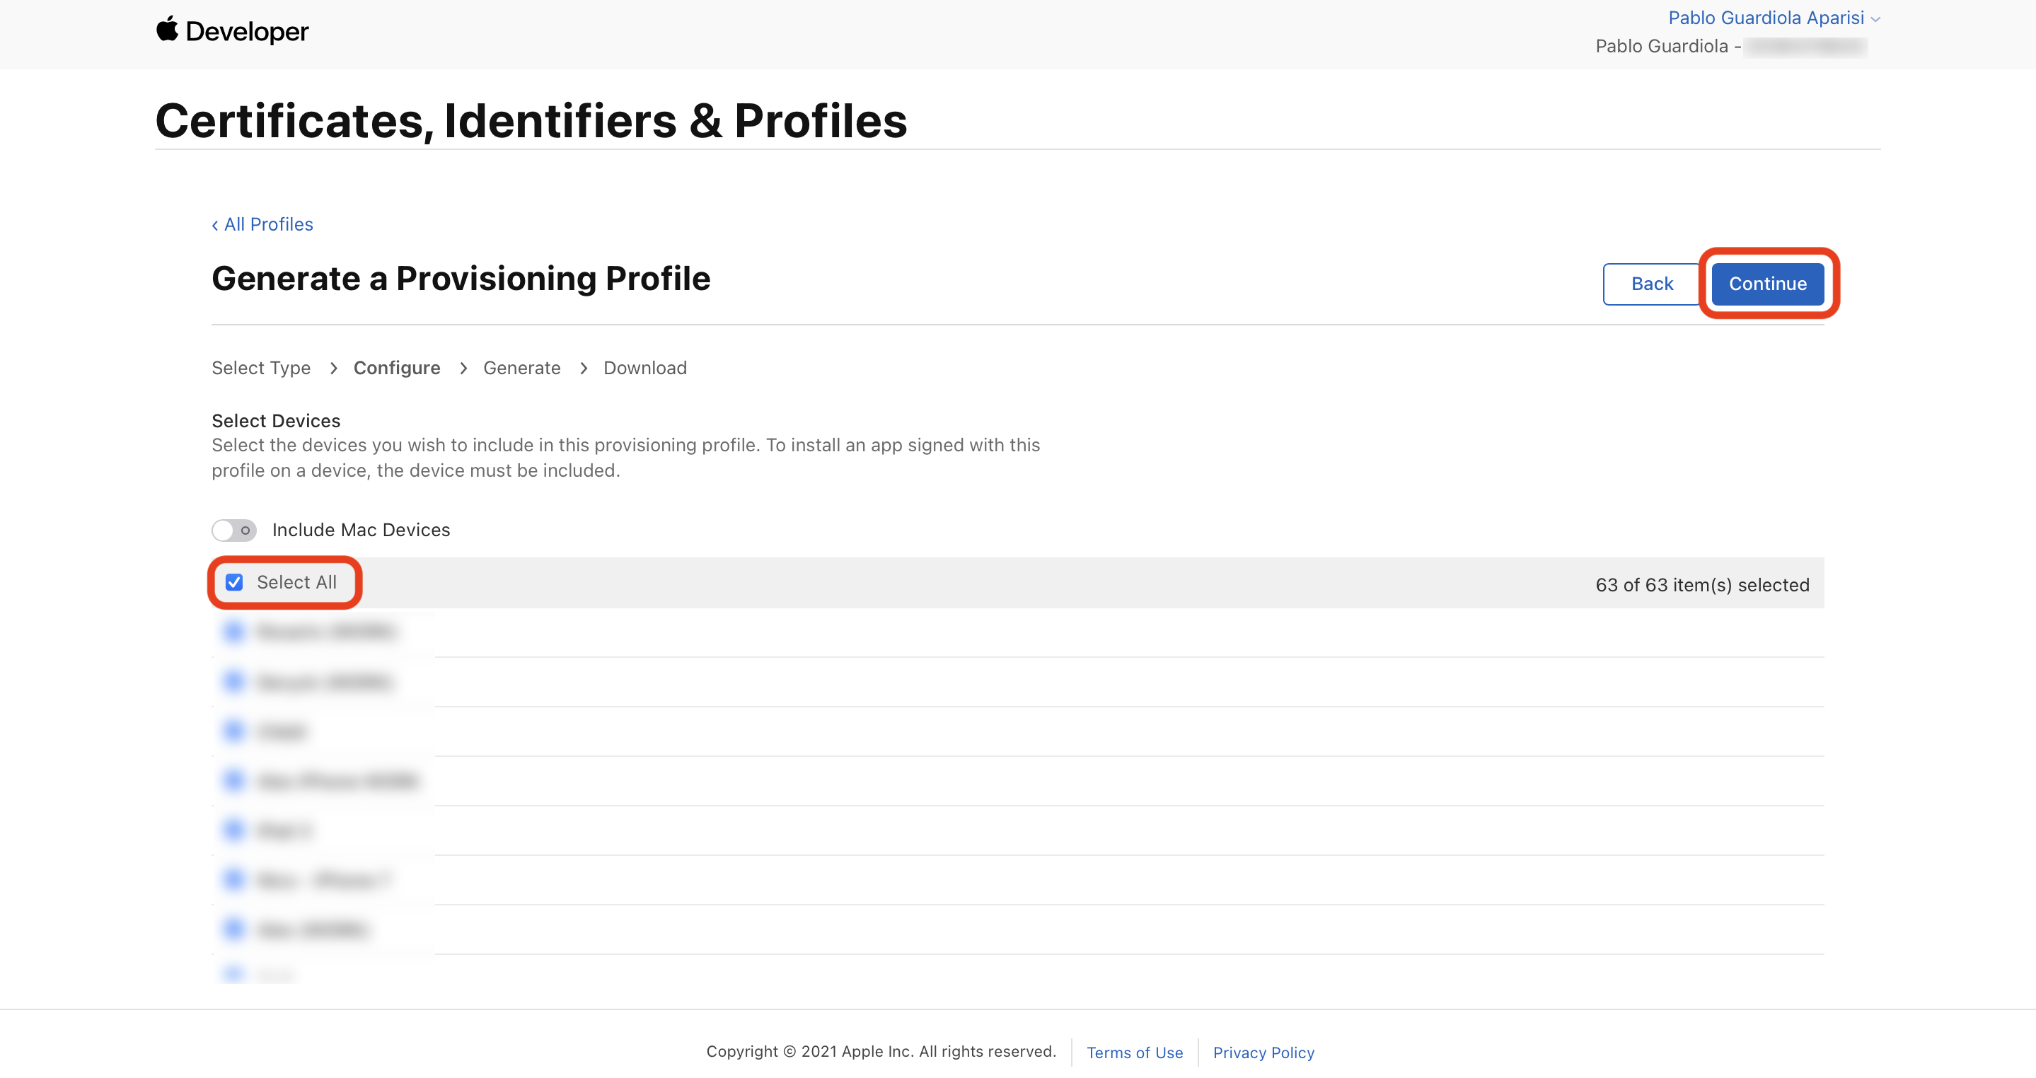The height and width of the screenshot is (1078, 2036).
Task: Uncheck the third blurred device checkbox
Action: [234, 731]
